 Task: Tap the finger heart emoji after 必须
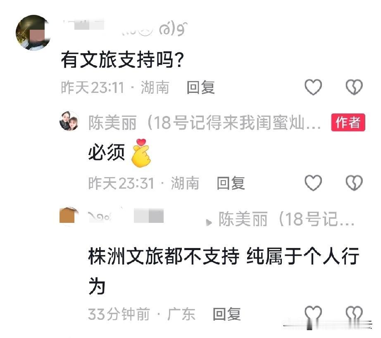pos(140,153)
